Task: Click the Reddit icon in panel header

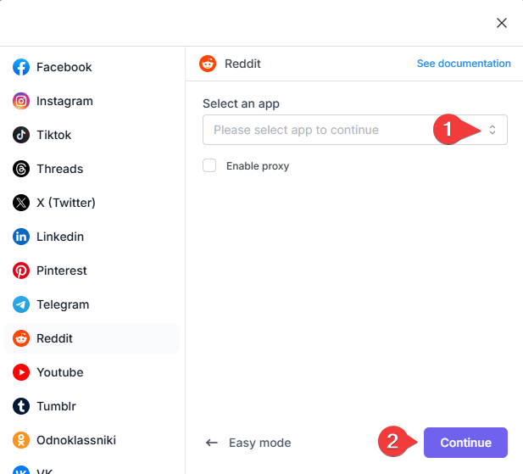Action: [208, 64]
